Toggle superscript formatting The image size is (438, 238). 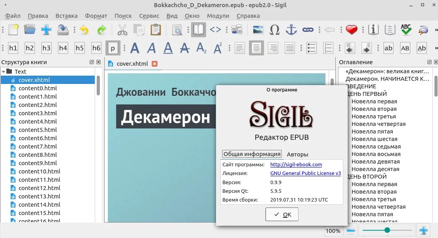tap(218, 48)
